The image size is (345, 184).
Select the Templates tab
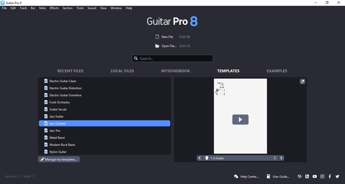pyautogui.click(x=228, y=71)
